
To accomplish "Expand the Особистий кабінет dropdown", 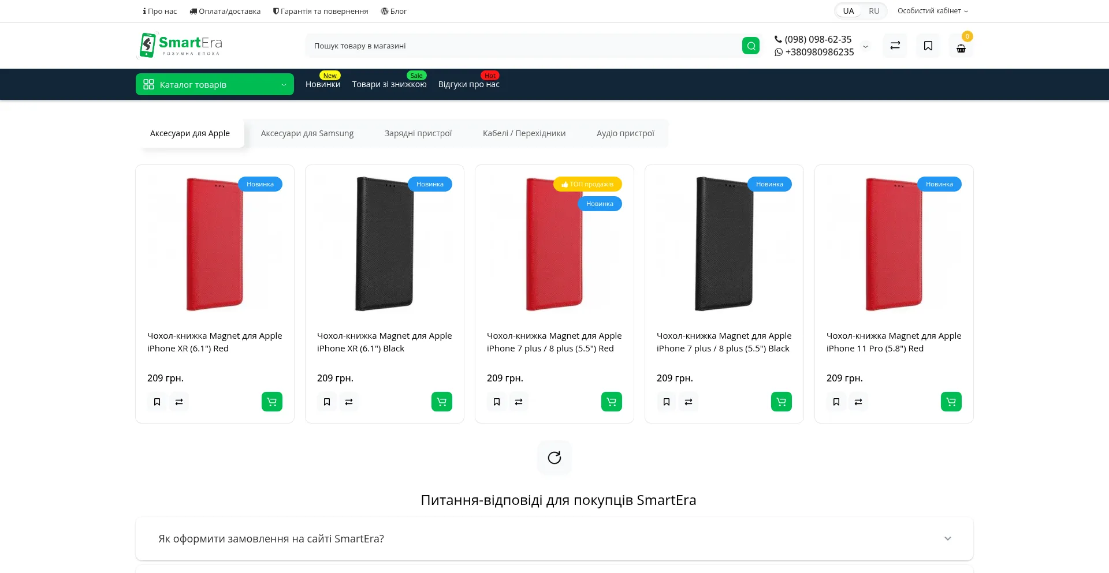I will [932, 11].
